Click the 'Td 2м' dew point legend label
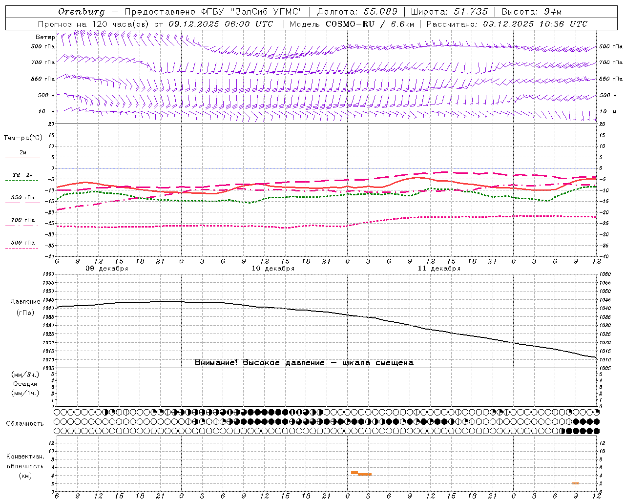The image size is (625, 500). (x=22, y=175)
